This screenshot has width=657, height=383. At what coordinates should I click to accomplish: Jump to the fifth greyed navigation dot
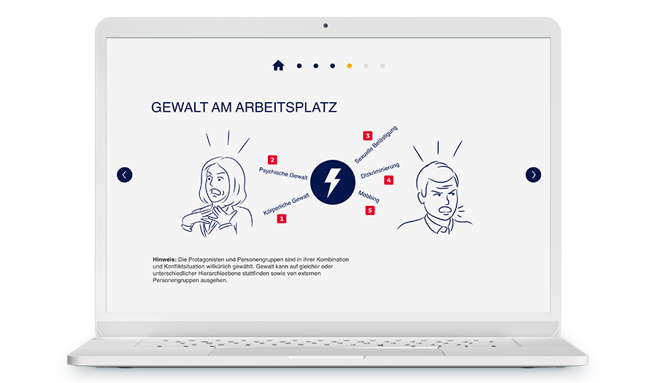(x=366, y=66)
